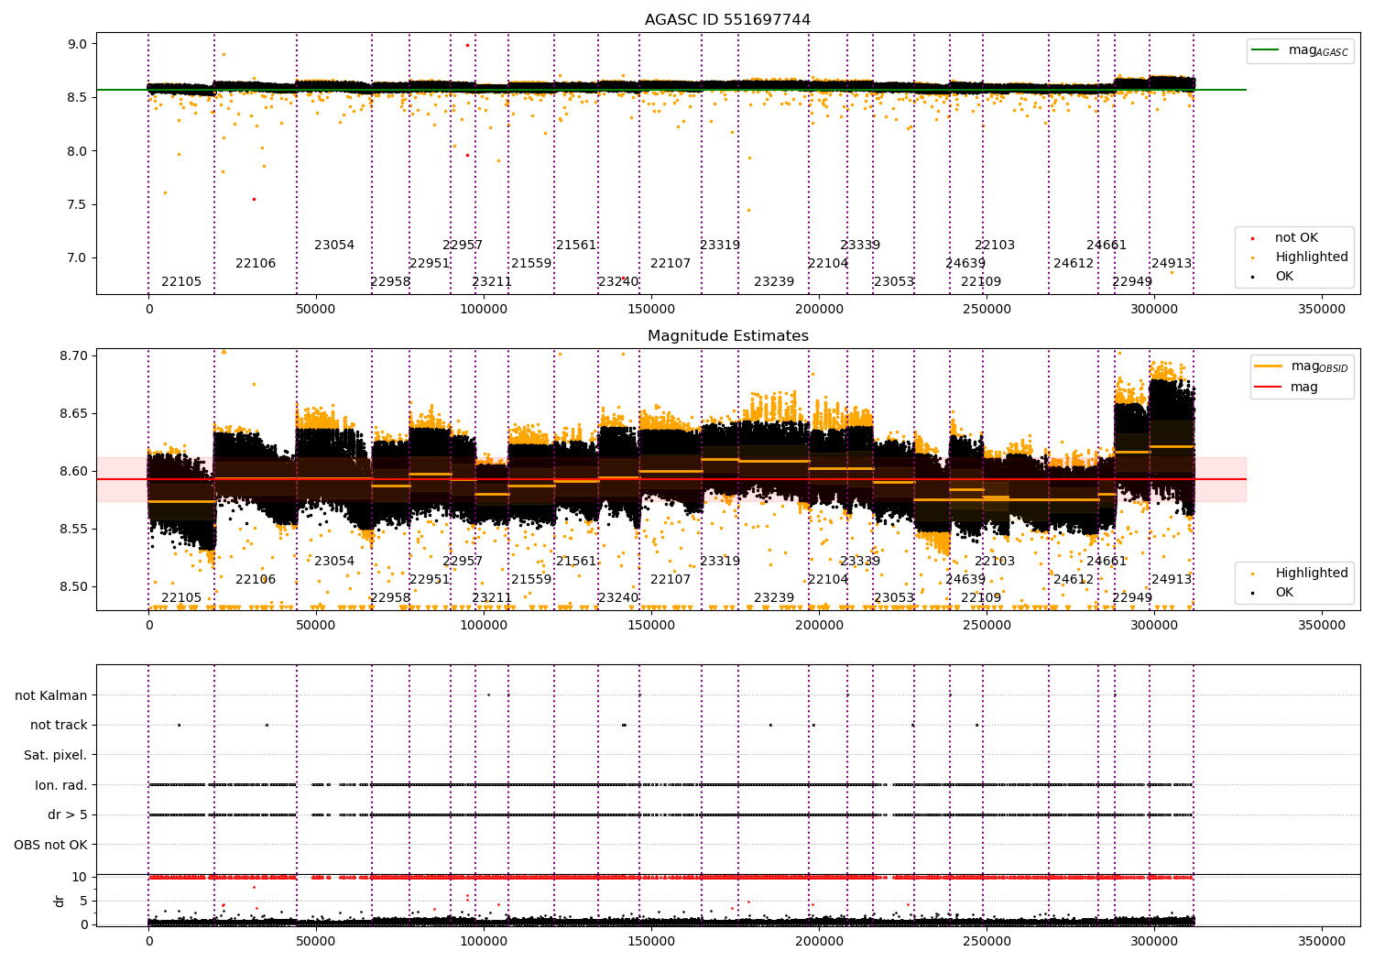Select the orange mag OBSID legend entry
Screen dimensions: 1374x962
point(1301,366)
